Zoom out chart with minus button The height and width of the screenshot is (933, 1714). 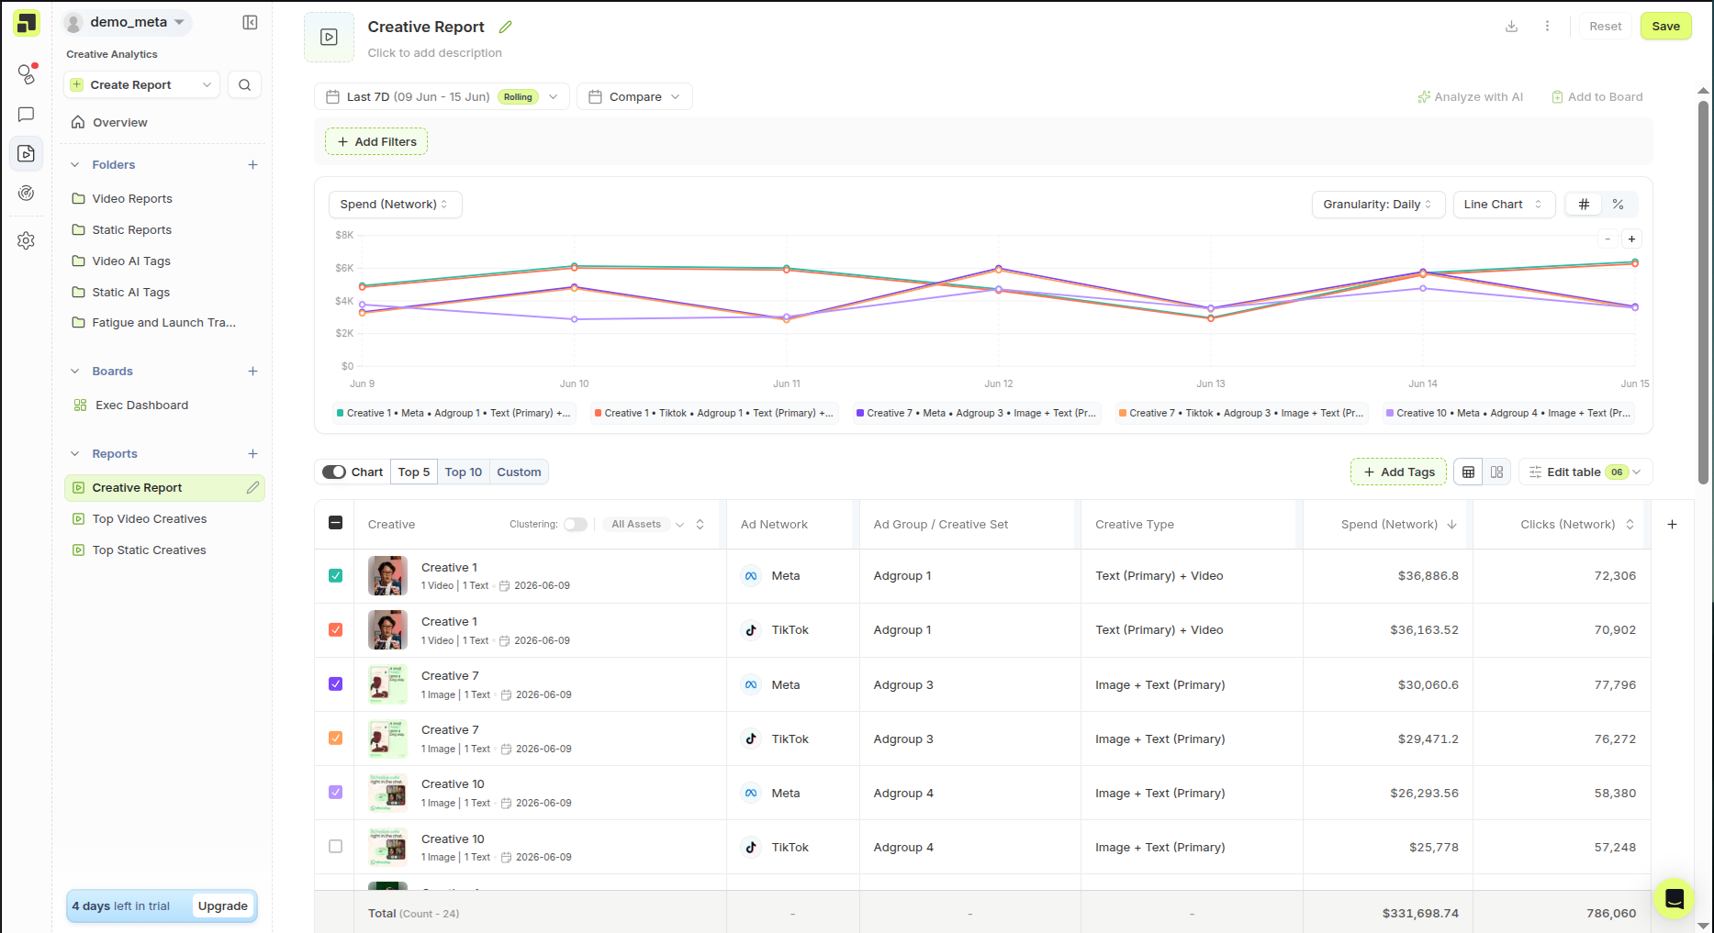(1608, 239)
